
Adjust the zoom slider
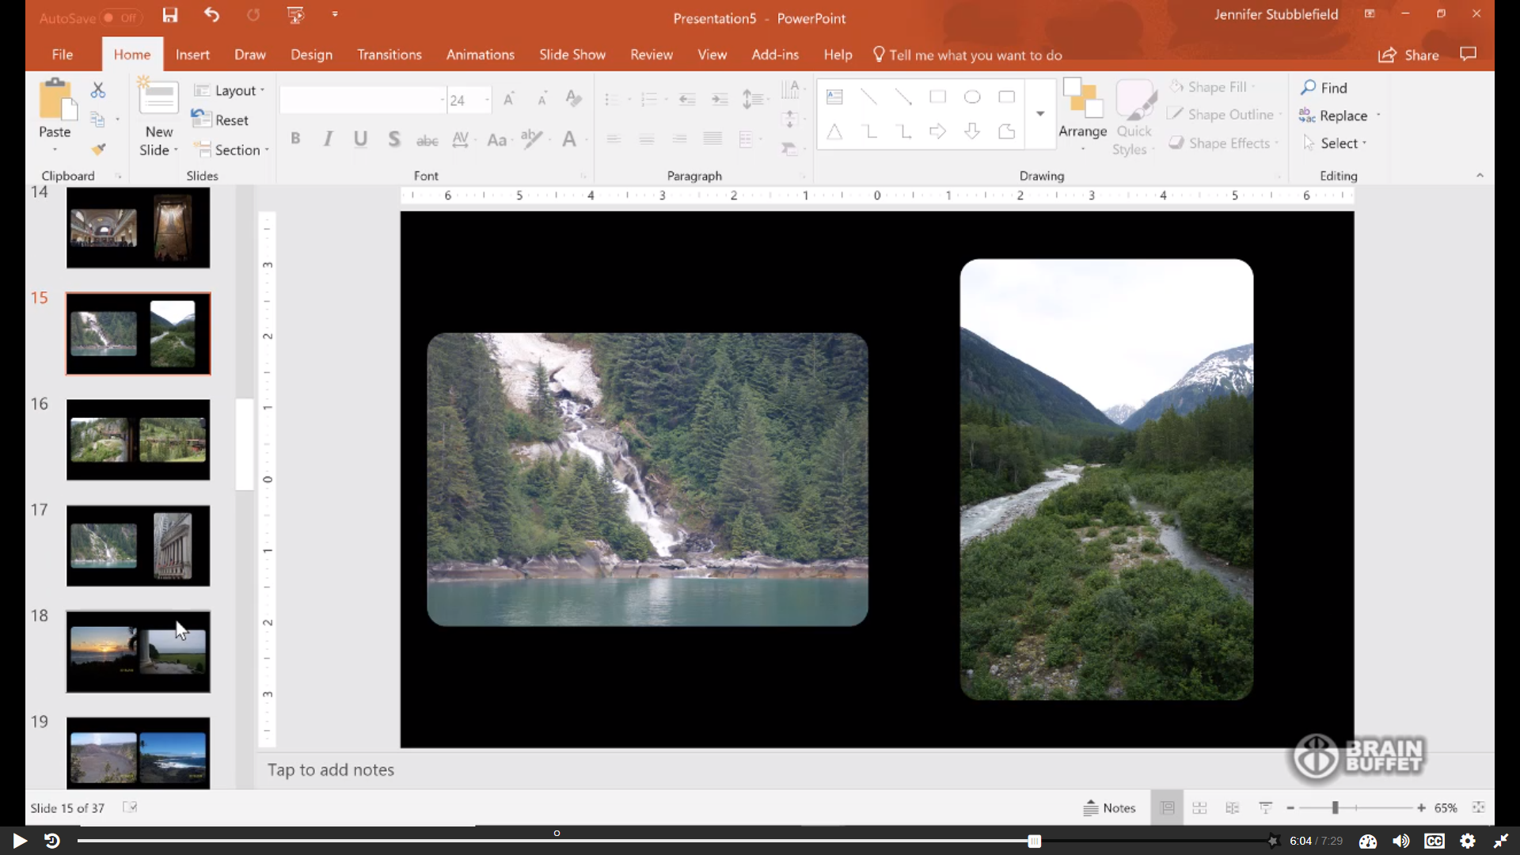pyautogui.click(x=1336, y=807)
